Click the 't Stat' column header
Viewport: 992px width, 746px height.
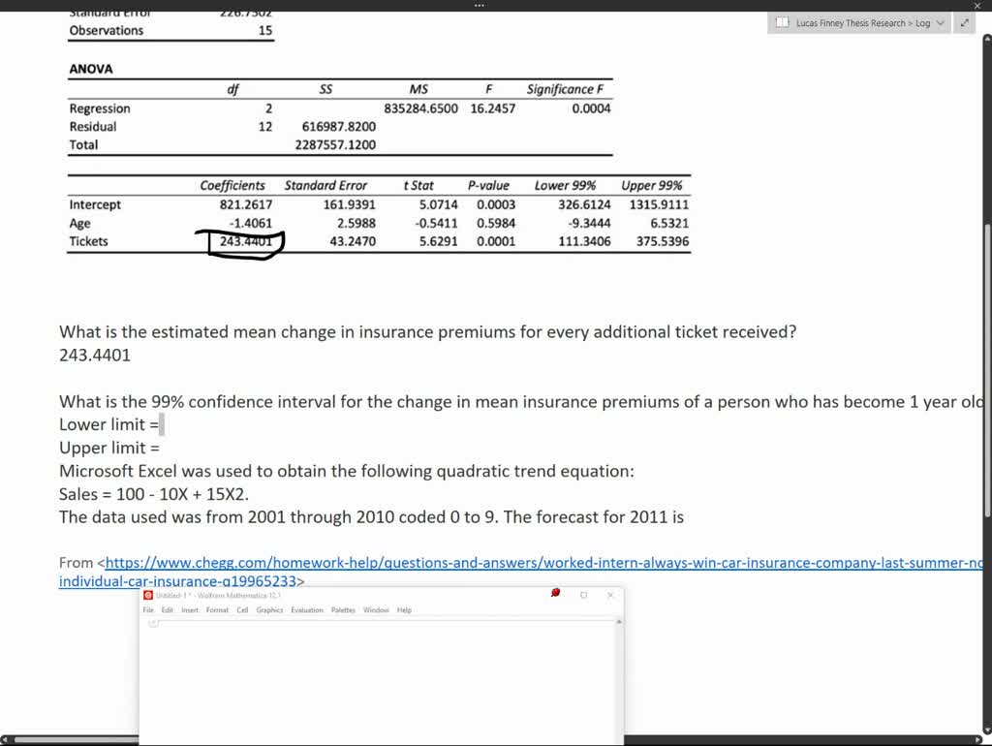[418, 185]
